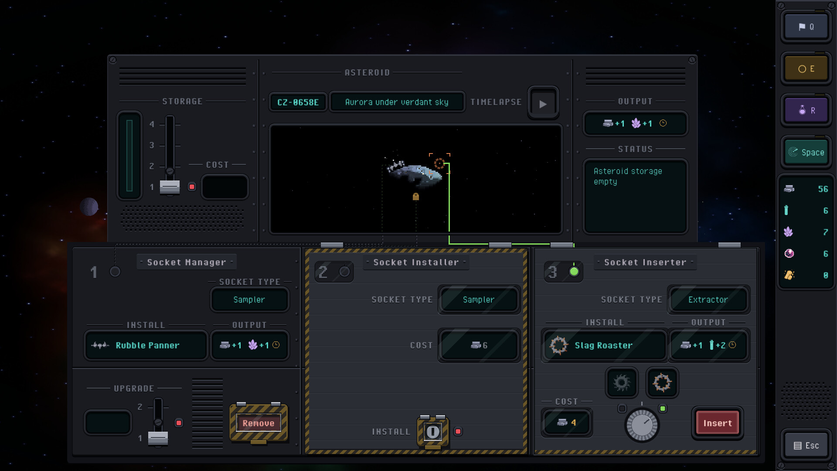Screen dimensions: 837x471
Task: Select the orange ring module option
Action: (662, 382)
